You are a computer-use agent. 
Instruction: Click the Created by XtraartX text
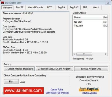pyautogui.click(x=89, y=81)
